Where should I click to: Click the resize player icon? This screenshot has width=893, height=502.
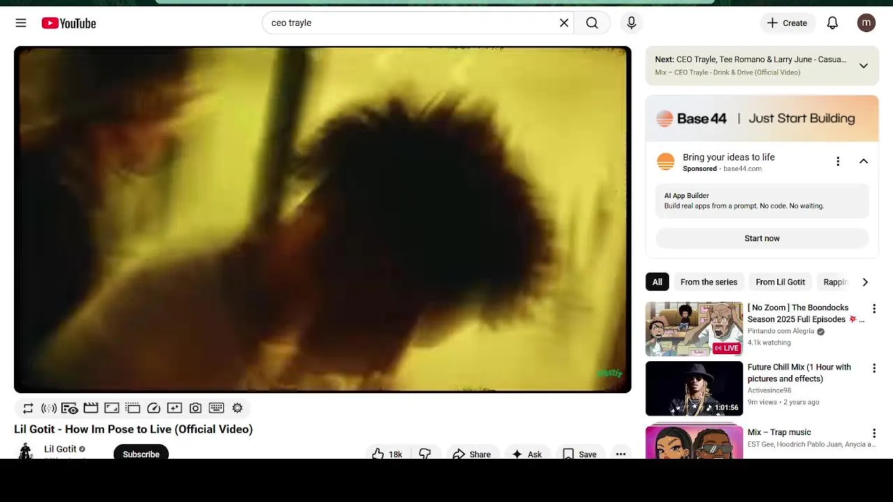(x=112, y=408)
